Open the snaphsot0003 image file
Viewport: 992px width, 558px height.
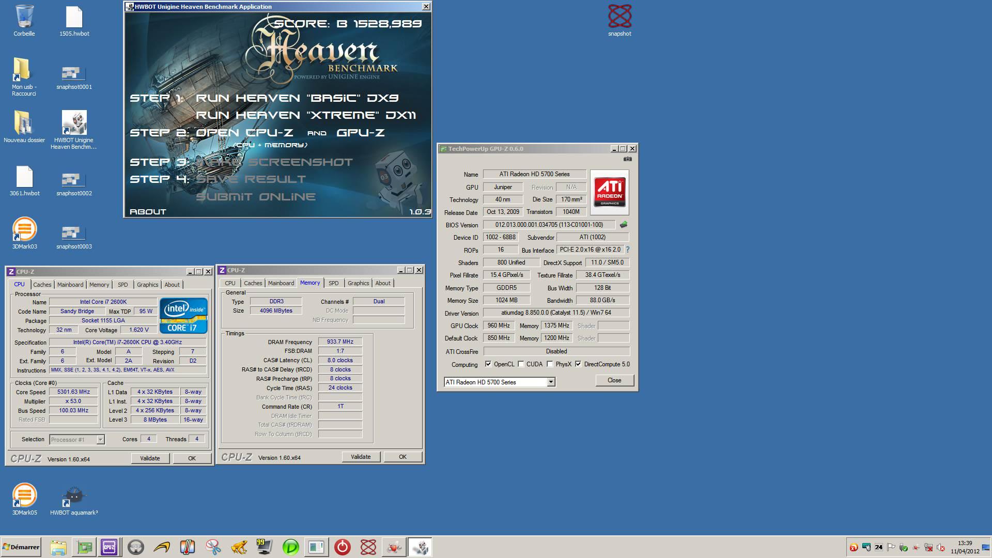click(x=74, y=237)
